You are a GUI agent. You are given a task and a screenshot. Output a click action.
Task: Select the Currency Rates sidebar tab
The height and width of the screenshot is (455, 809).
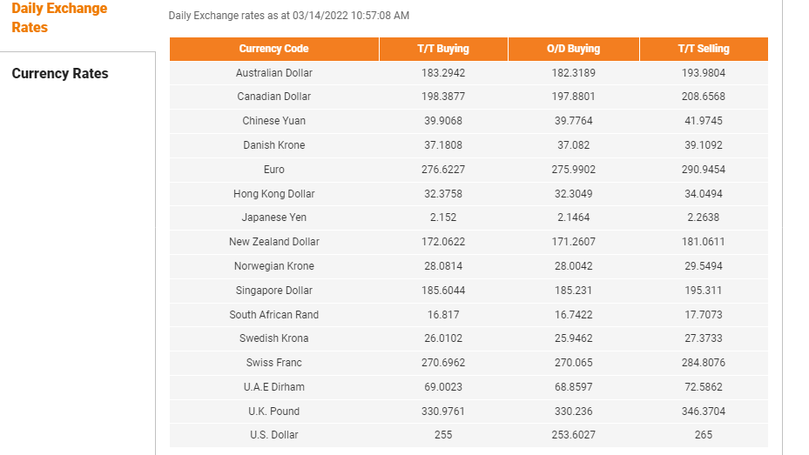(x=60, y=73)
